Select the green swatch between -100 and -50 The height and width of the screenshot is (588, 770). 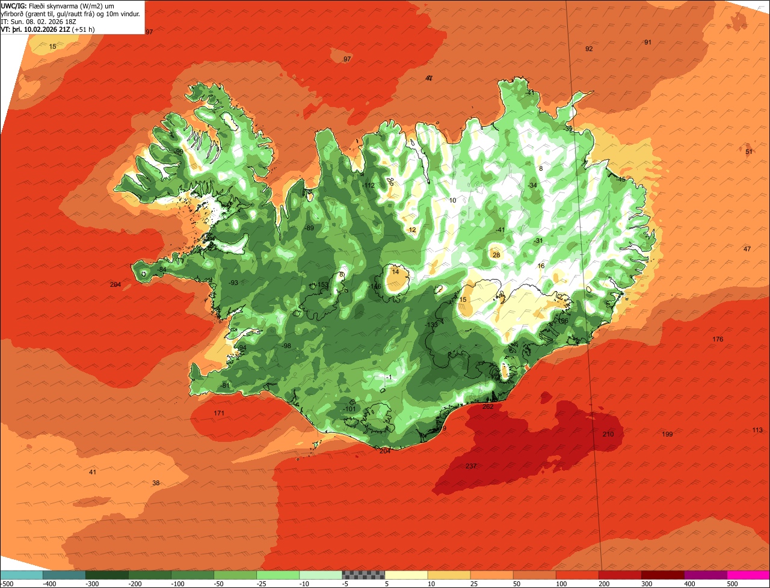pos(192,575)
